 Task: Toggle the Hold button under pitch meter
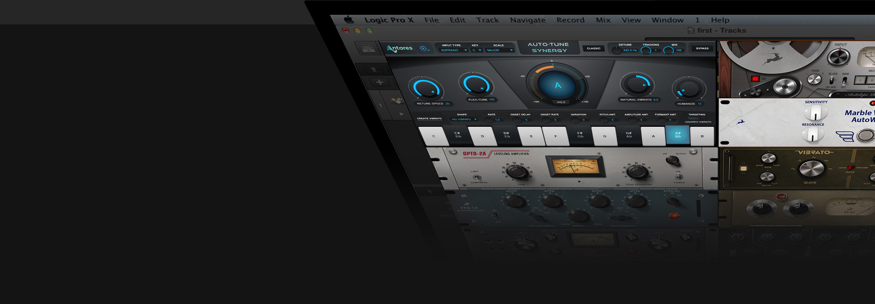561,102
